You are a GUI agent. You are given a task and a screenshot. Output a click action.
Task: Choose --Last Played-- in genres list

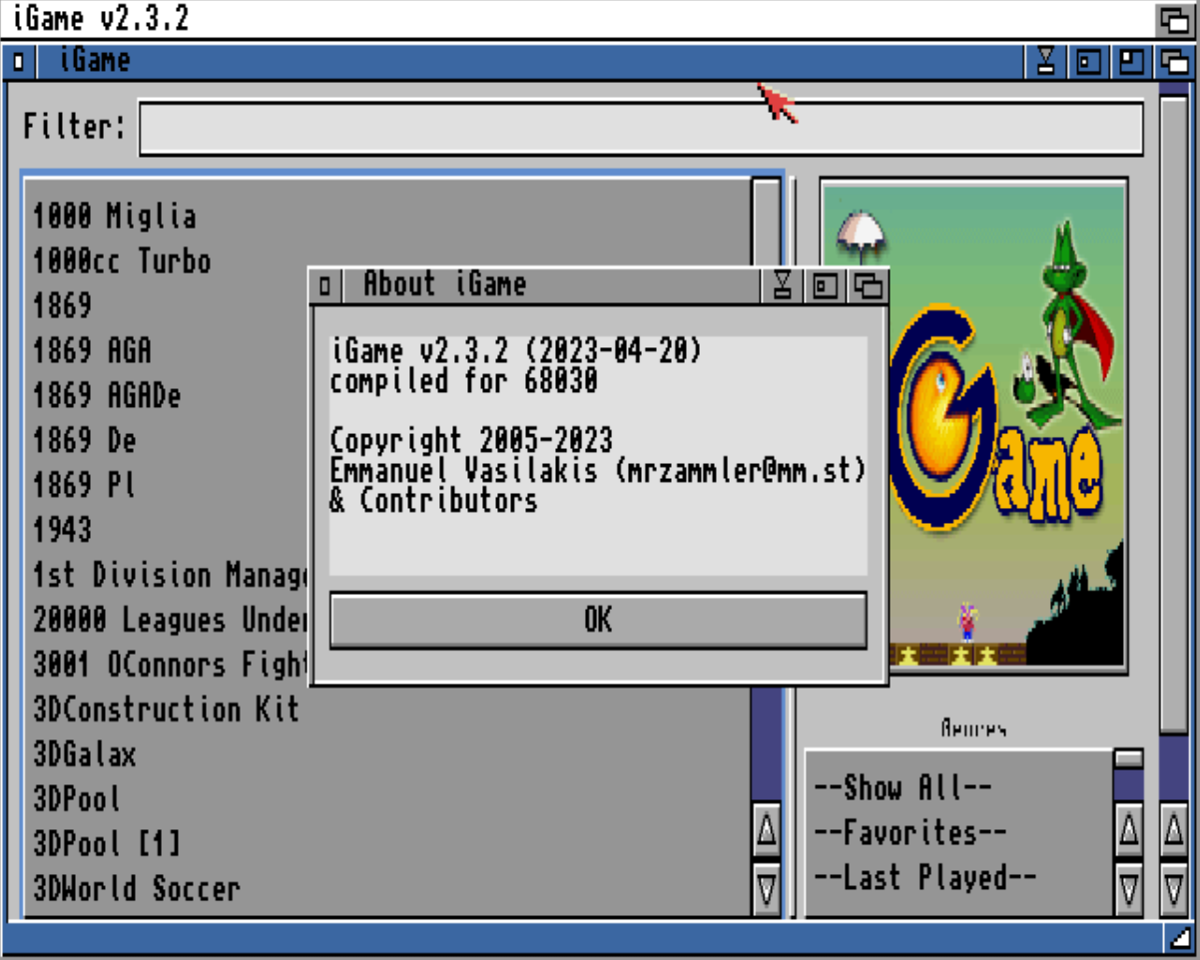(925, 878)
